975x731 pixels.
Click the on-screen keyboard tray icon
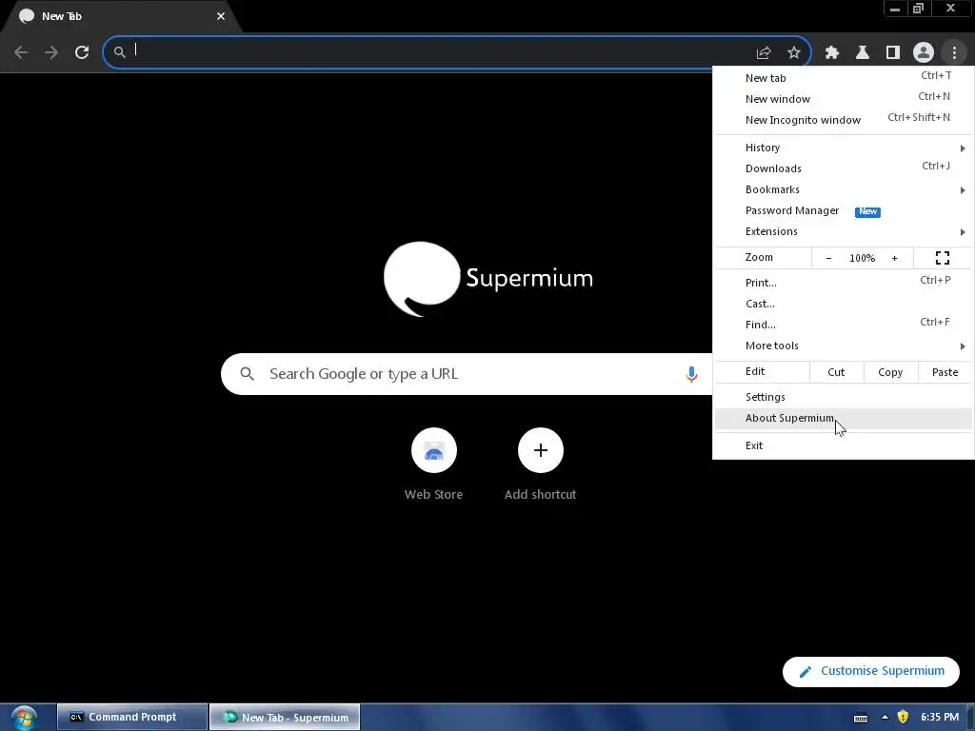(861, 718)
